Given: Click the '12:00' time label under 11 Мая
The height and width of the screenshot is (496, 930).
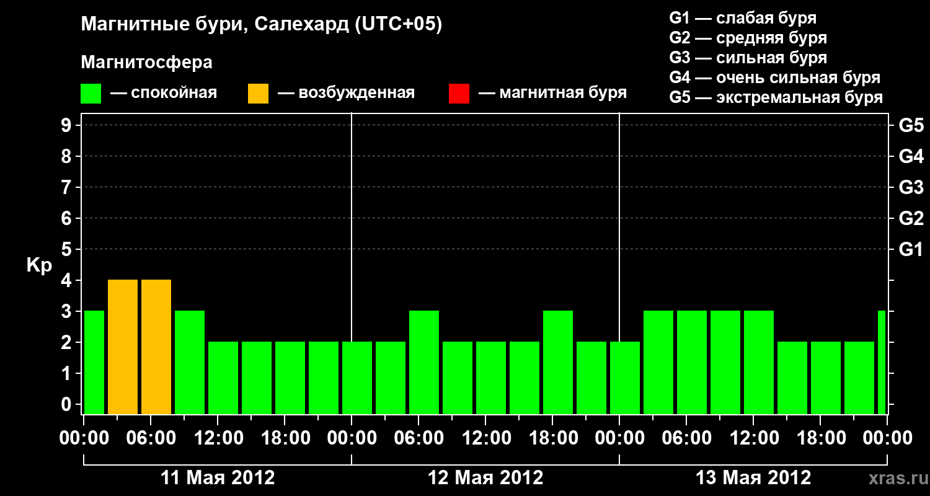Looking at the screenshot, I should pyautogui.click(x=218, y=438).
